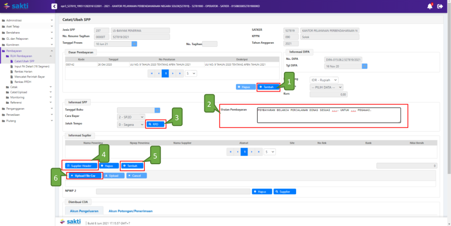The height and width of the screenshot is (226, 451).
Task: Open the Cara Bayar dropdown
Action: [131, 117]
